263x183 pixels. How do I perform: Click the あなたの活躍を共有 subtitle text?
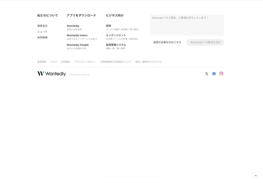pyautogui.click(x=76, y=48)
